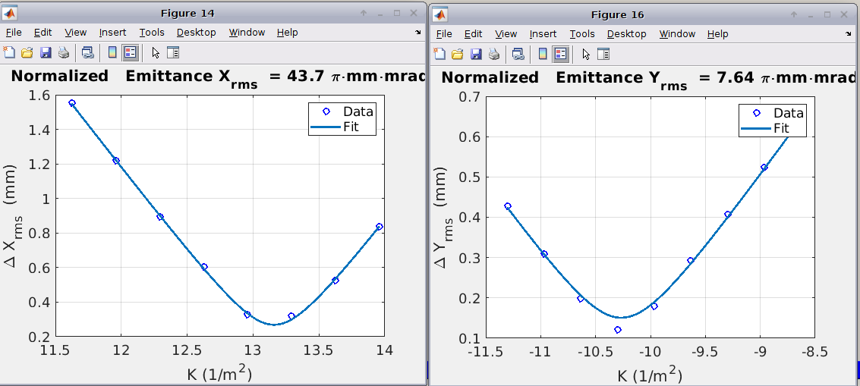
Task: Click New Figure icon in Figure 14
Action: (x=9, y=52)
